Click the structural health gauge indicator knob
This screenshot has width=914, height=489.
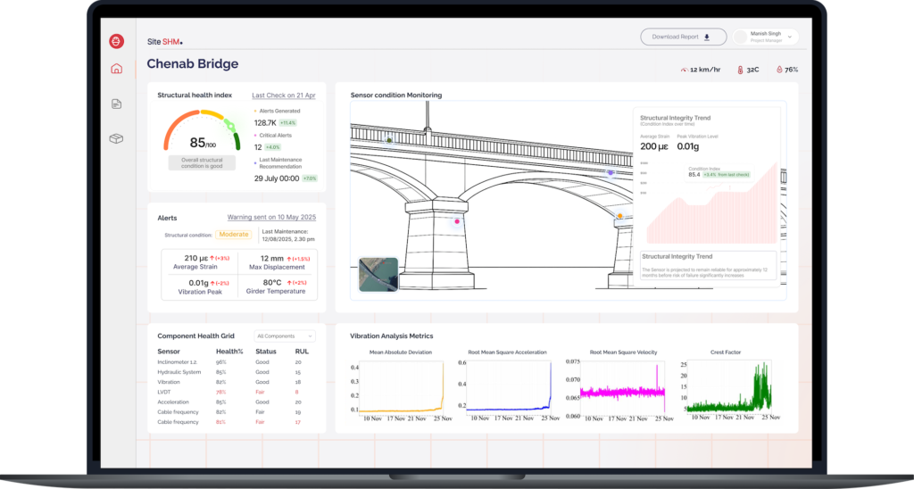(x=233, y=128)
